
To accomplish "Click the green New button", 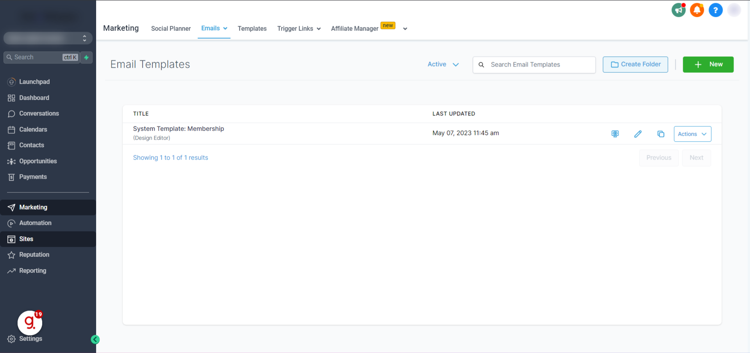I will pyautogui.click(x=708, y=65).
